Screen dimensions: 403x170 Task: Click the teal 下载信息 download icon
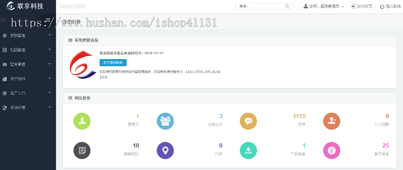pos(248,150)
